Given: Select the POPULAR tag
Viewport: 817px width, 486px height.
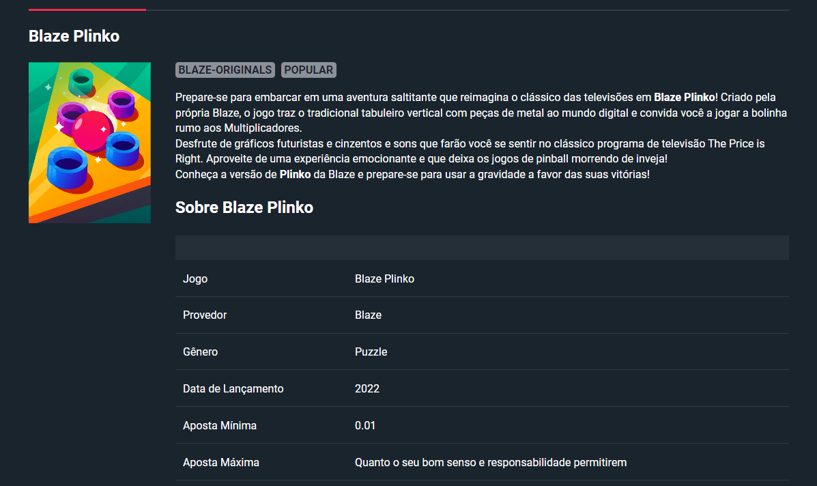Looking at the screenshot, I should 309,70.
